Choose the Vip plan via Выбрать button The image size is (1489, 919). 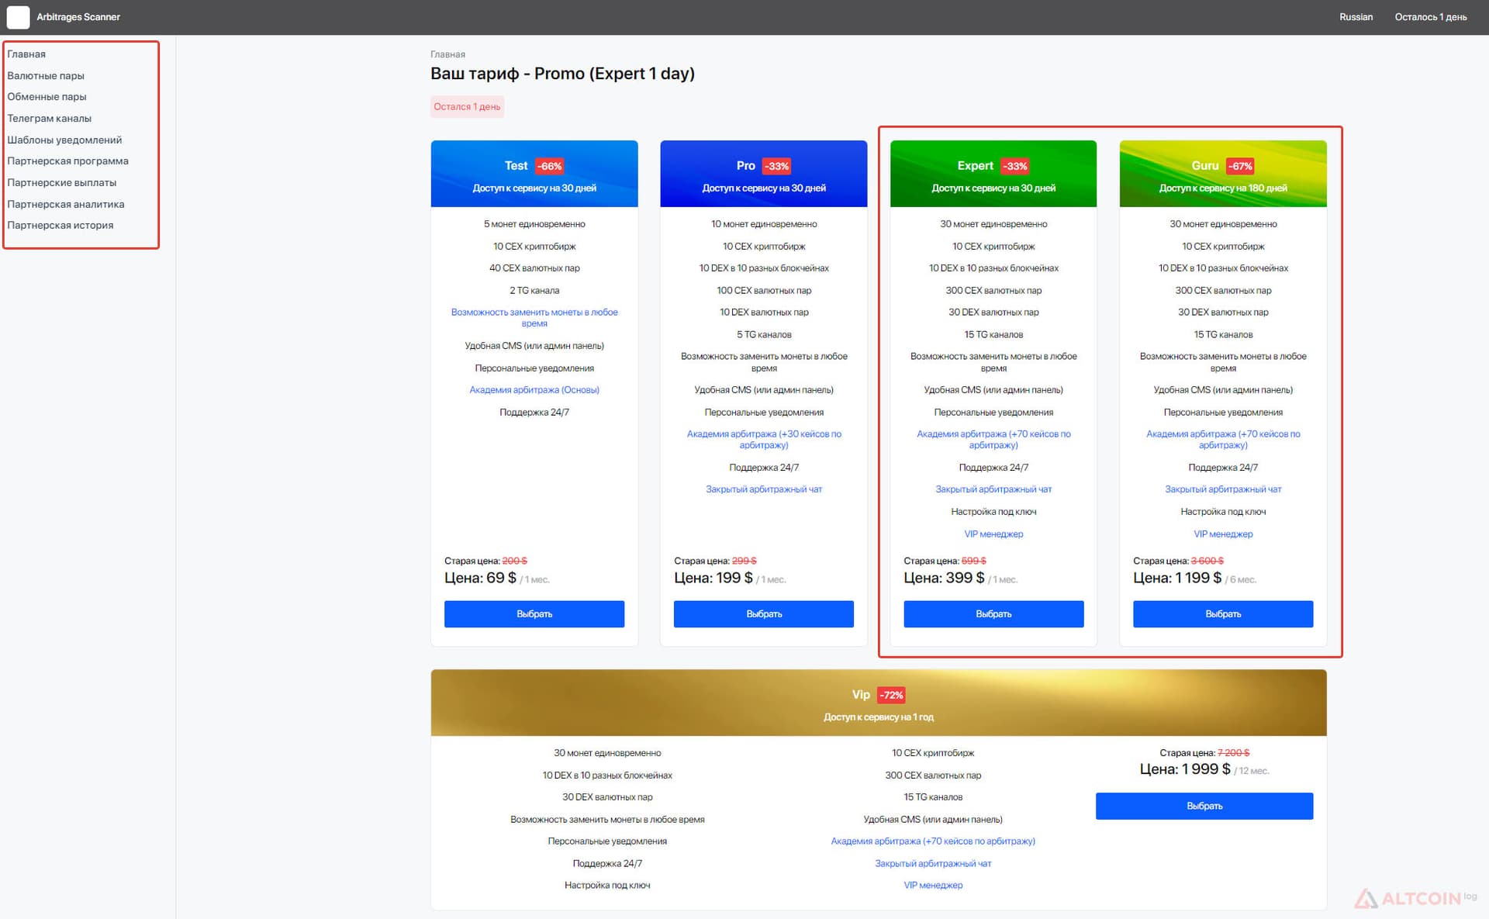pyautogui.click(x=1204, y=806)
